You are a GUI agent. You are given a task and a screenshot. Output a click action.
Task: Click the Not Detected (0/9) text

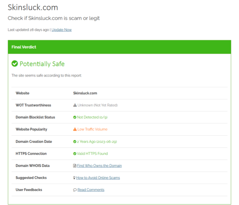(92, 117)
